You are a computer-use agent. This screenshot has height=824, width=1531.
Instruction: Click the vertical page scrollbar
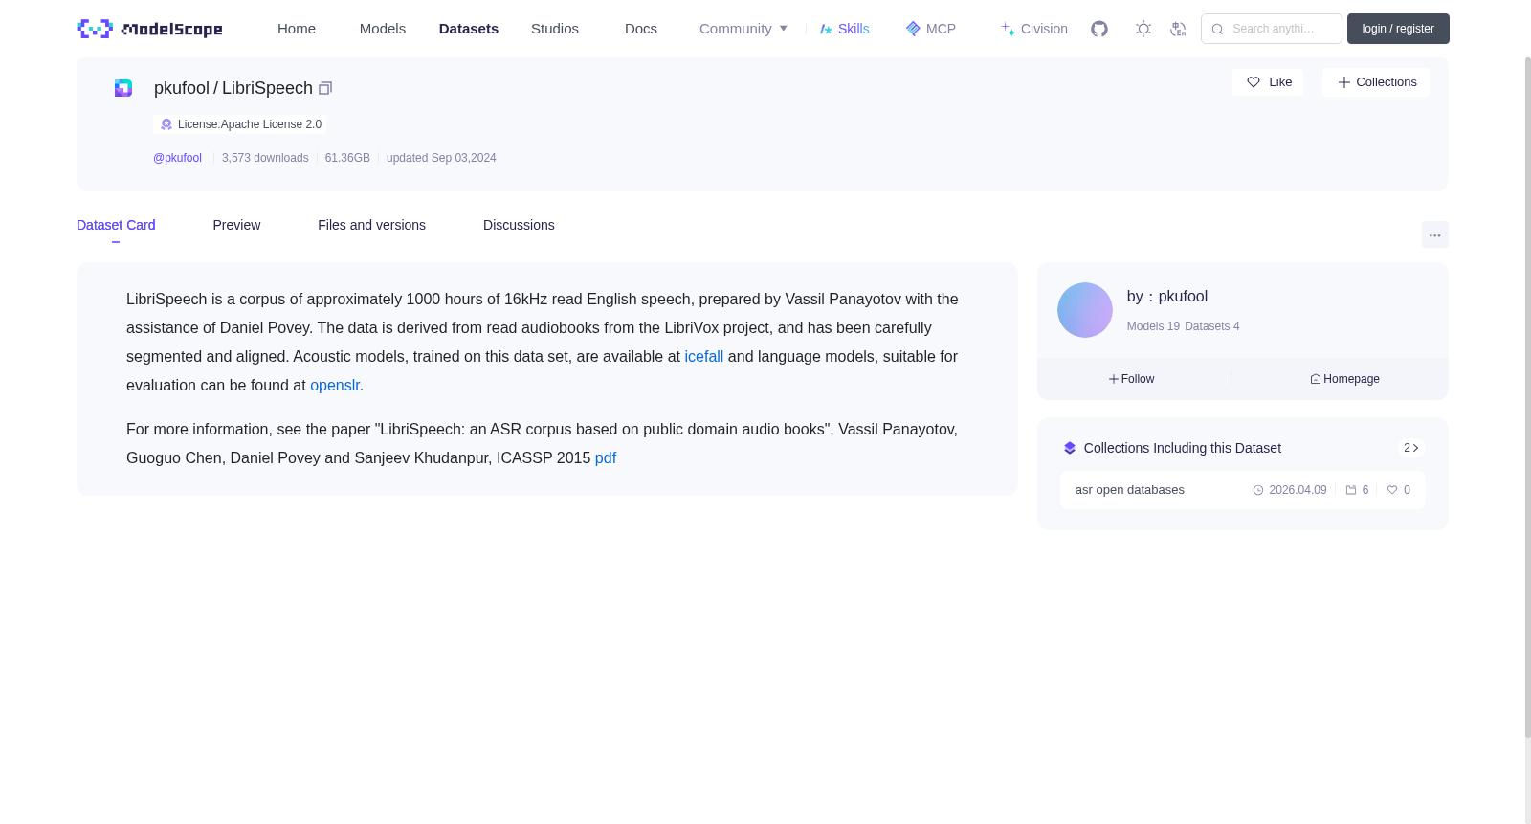1527,397
